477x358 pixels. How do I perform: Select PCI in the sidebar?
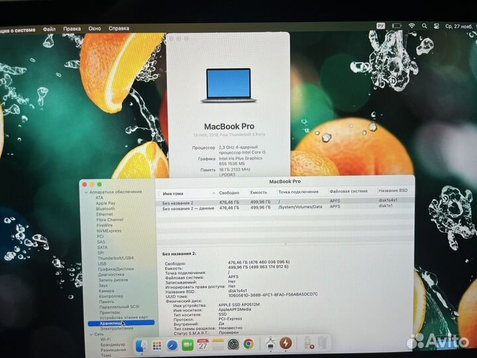(x=101, y=236)
